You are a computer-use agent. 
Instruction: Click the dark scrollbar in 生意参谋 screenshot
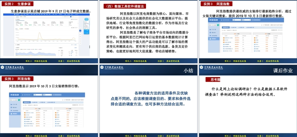pos(90,47)
